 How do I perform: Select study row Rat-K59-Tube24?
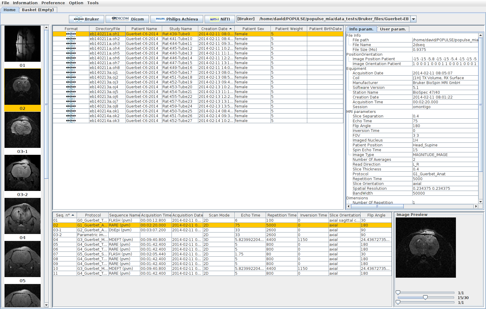198,106
